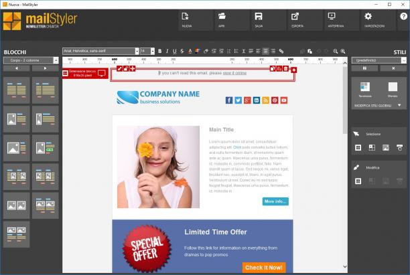Duplicate the selected block
This screenshot has width=410, height=275.
(273, 68)
